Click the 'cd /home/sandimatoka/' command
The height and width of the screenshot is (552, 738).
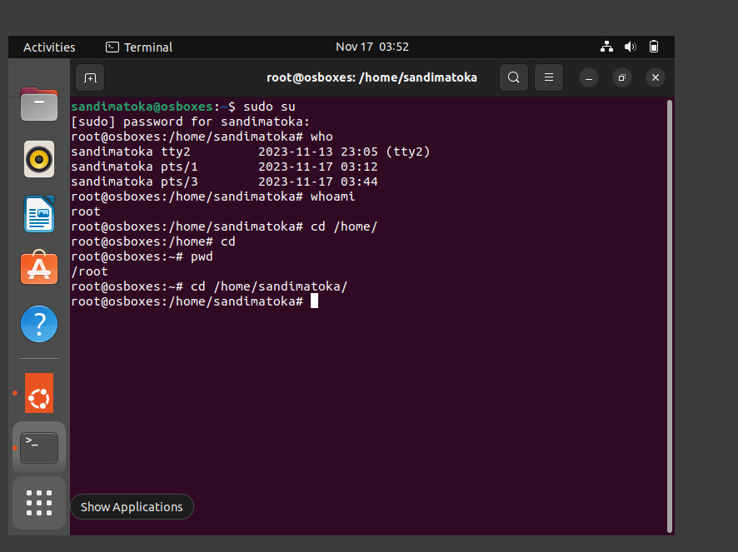269,286
